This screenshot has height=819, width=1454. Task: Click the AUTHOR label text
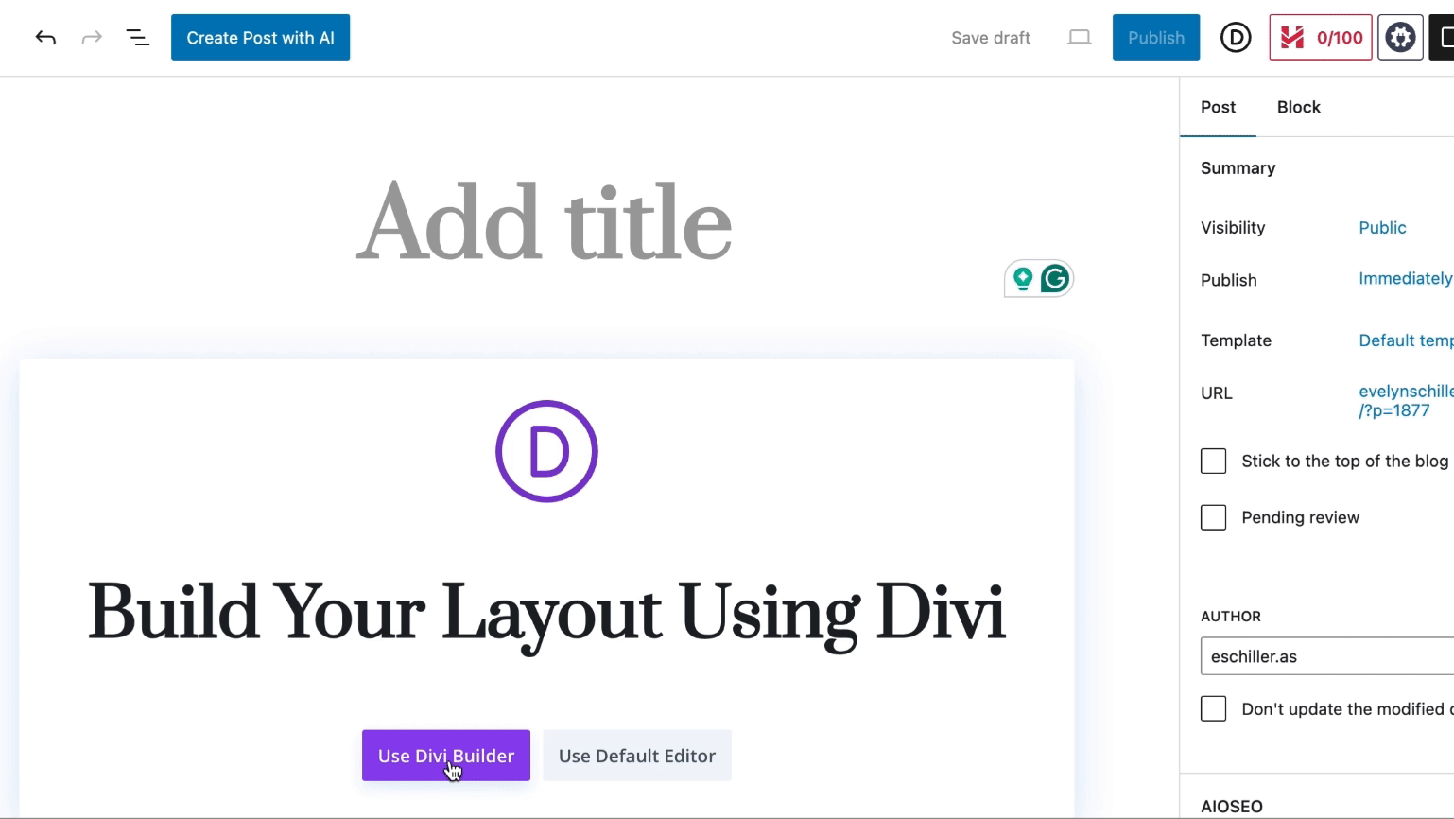[x=1231, y=617]
